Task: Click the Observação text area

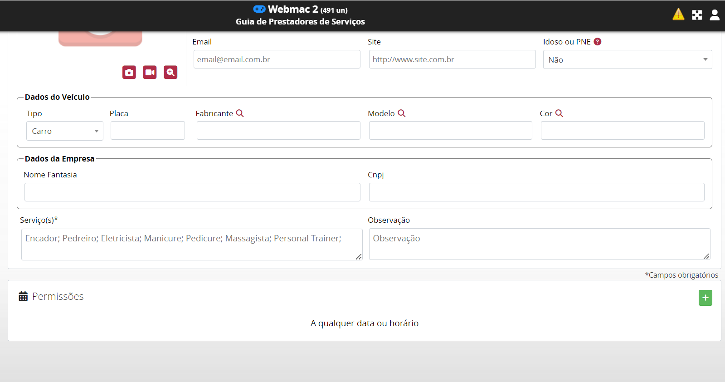Action: 539,244
